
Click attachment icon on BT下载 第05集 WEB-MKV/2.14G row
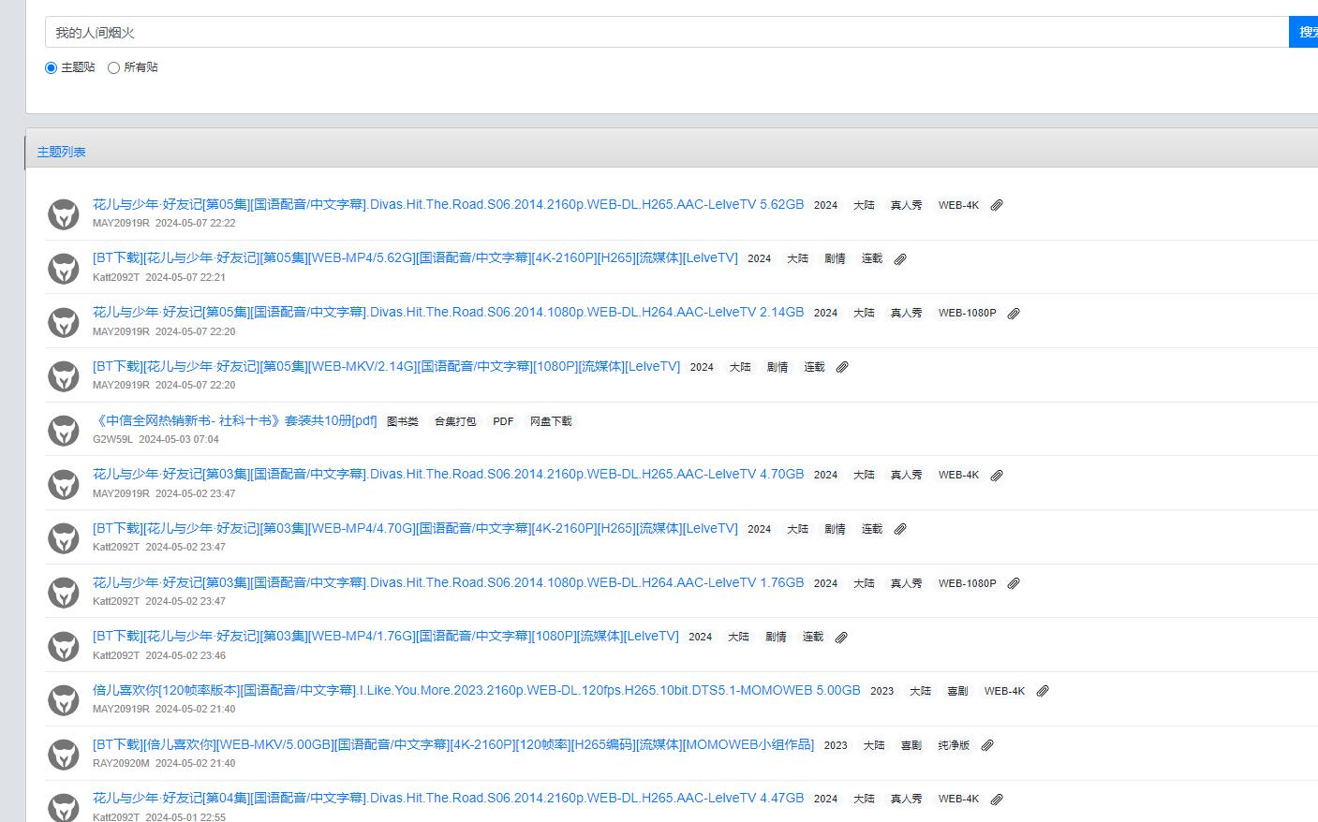click(x=842, y=367)
